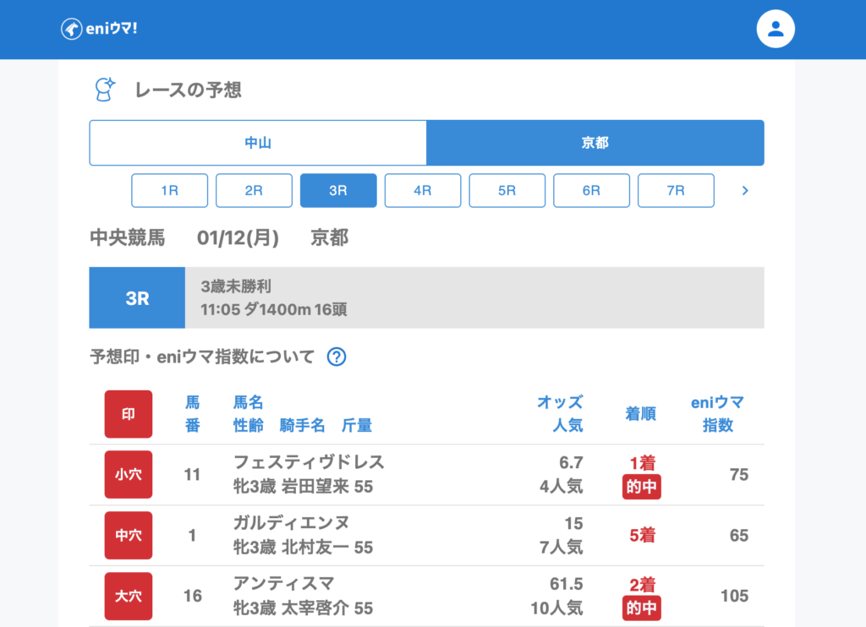The image size is (866, 627).
Task: Go to race 5R
Action: pos(507,191)
